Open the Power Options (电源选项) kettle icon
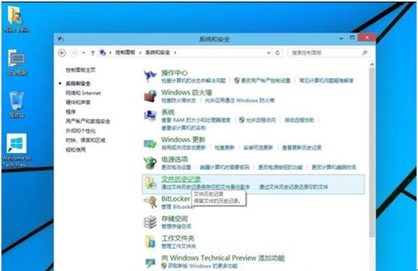The image size is (418, 271). (x=150, y=163)
